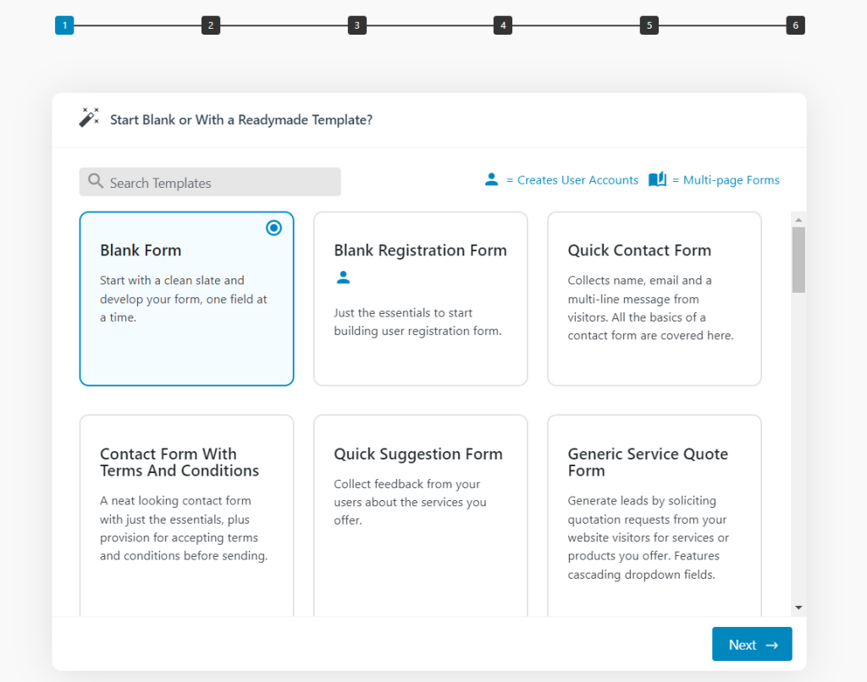
Task: Select the Blank Form radio button
Action: [x=273, y=228]
